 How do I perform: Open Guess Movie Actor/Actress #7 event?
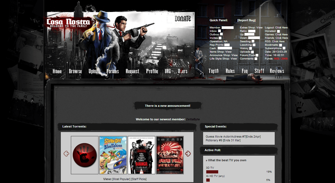tap(233, 137)
